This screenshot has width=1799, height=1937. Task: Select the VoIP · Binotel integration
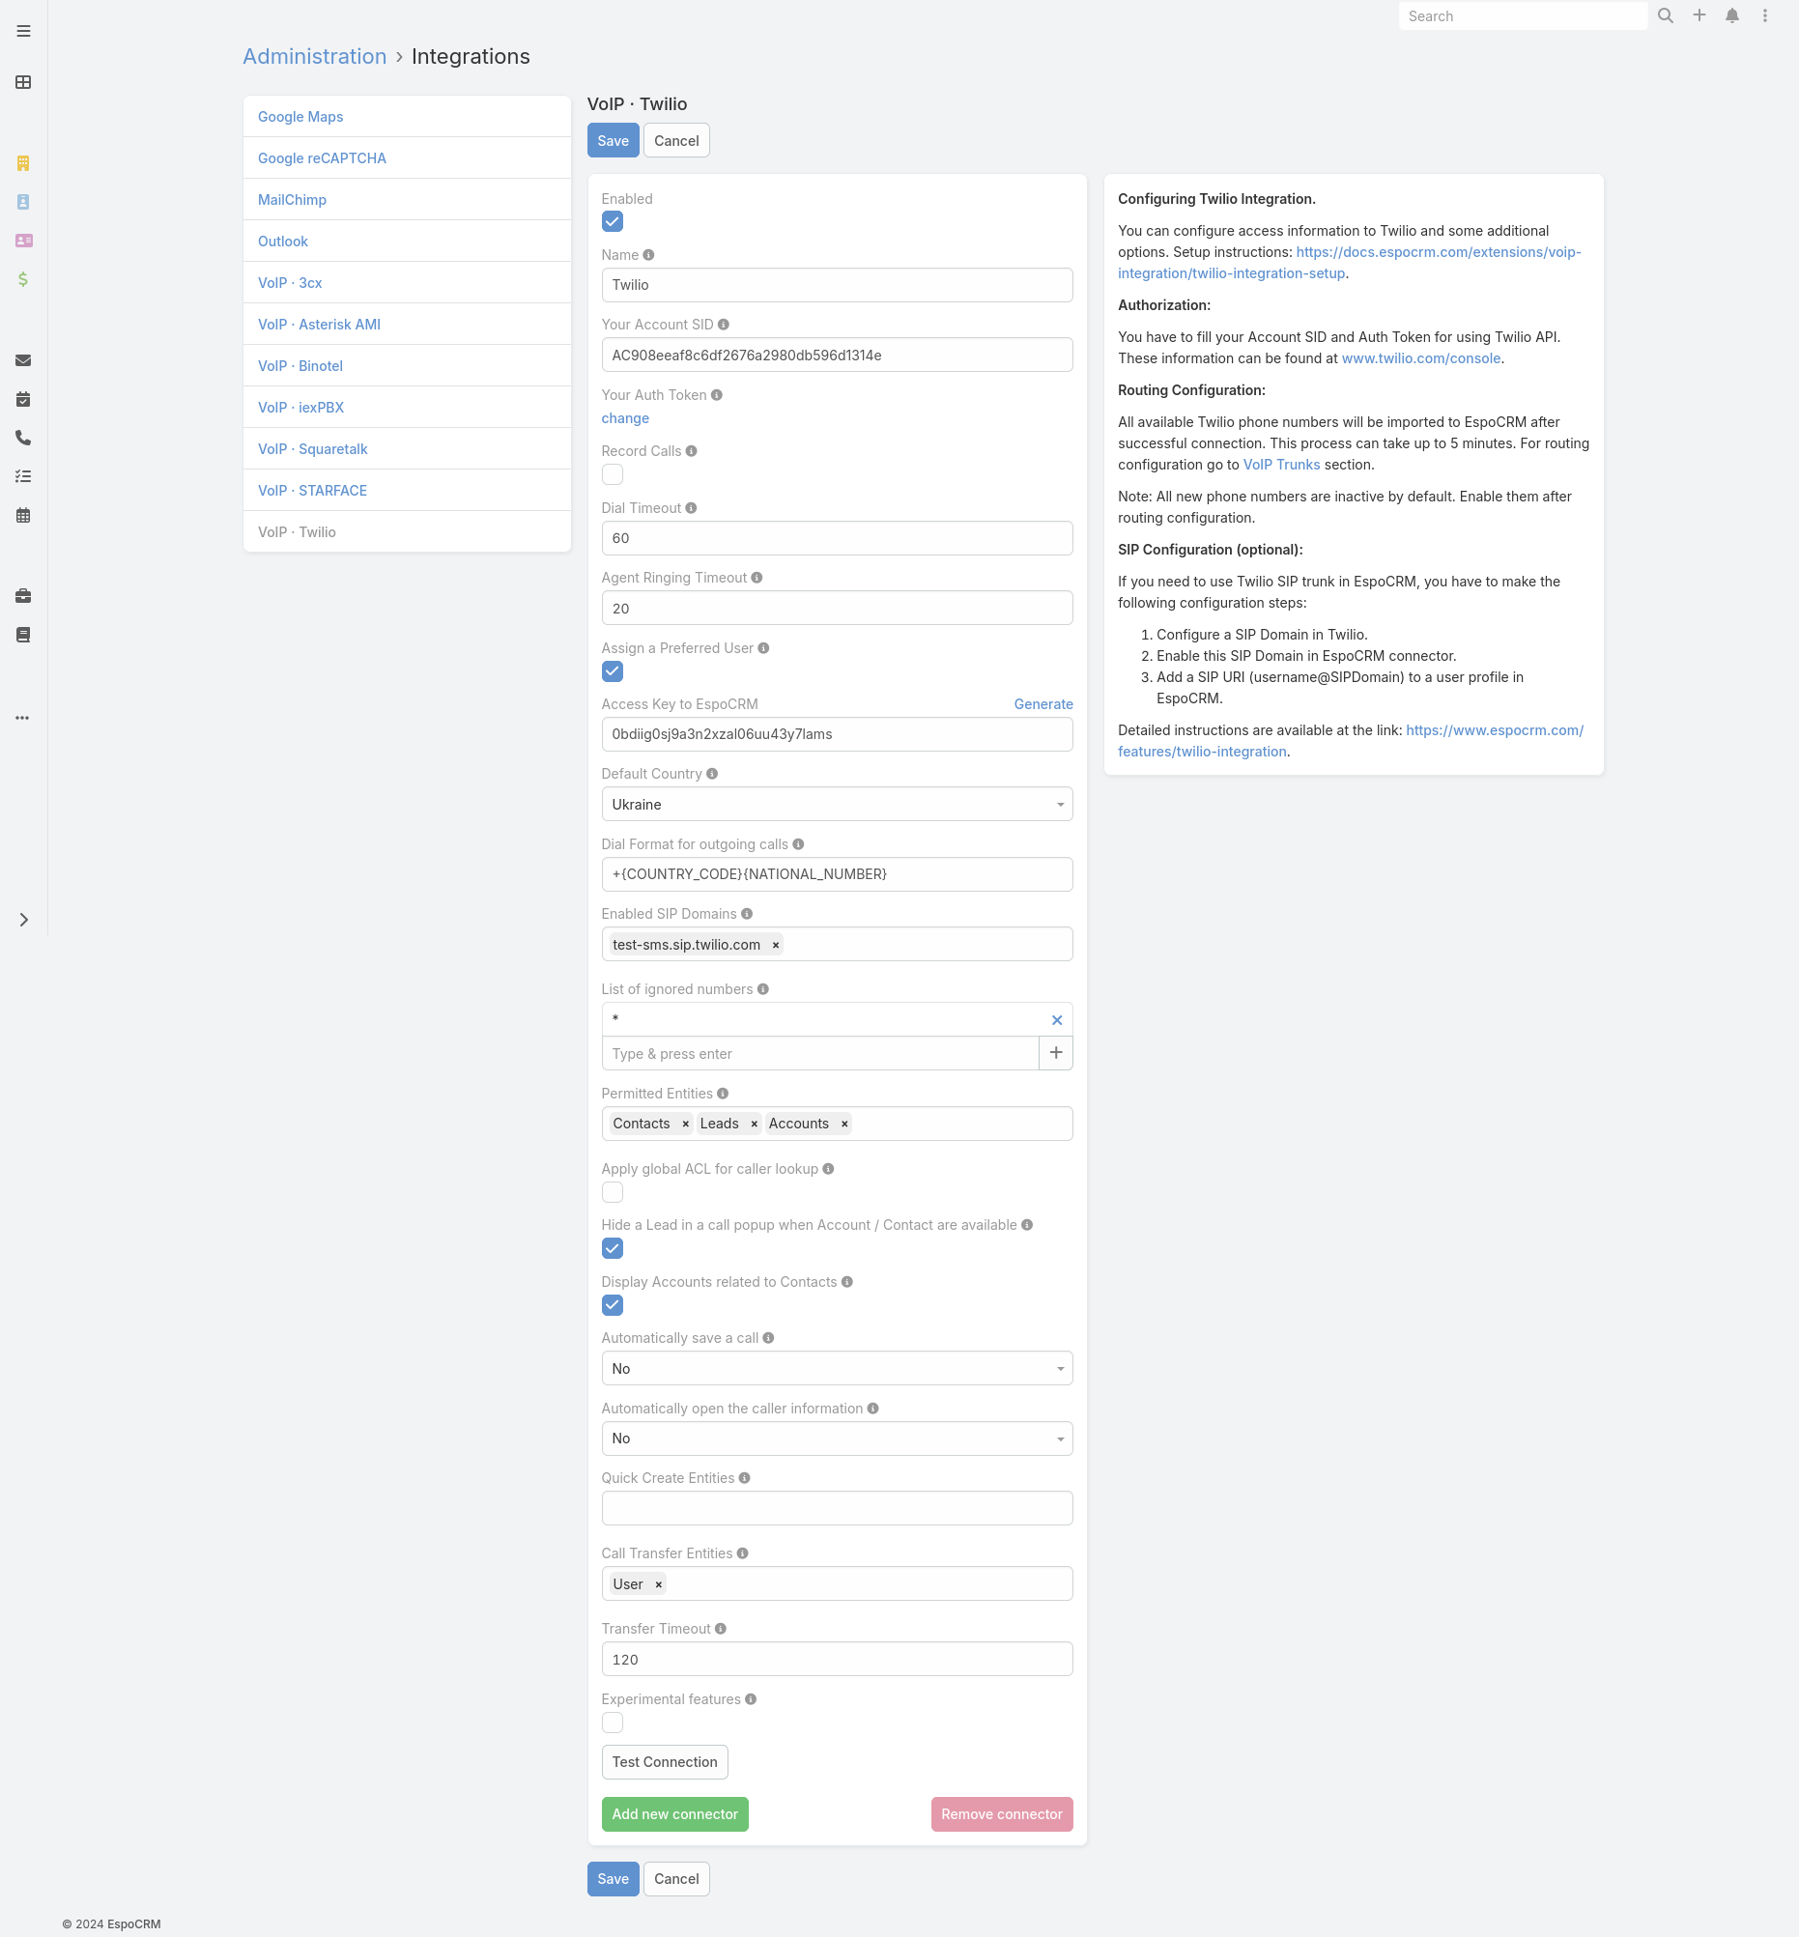[300, 365]
